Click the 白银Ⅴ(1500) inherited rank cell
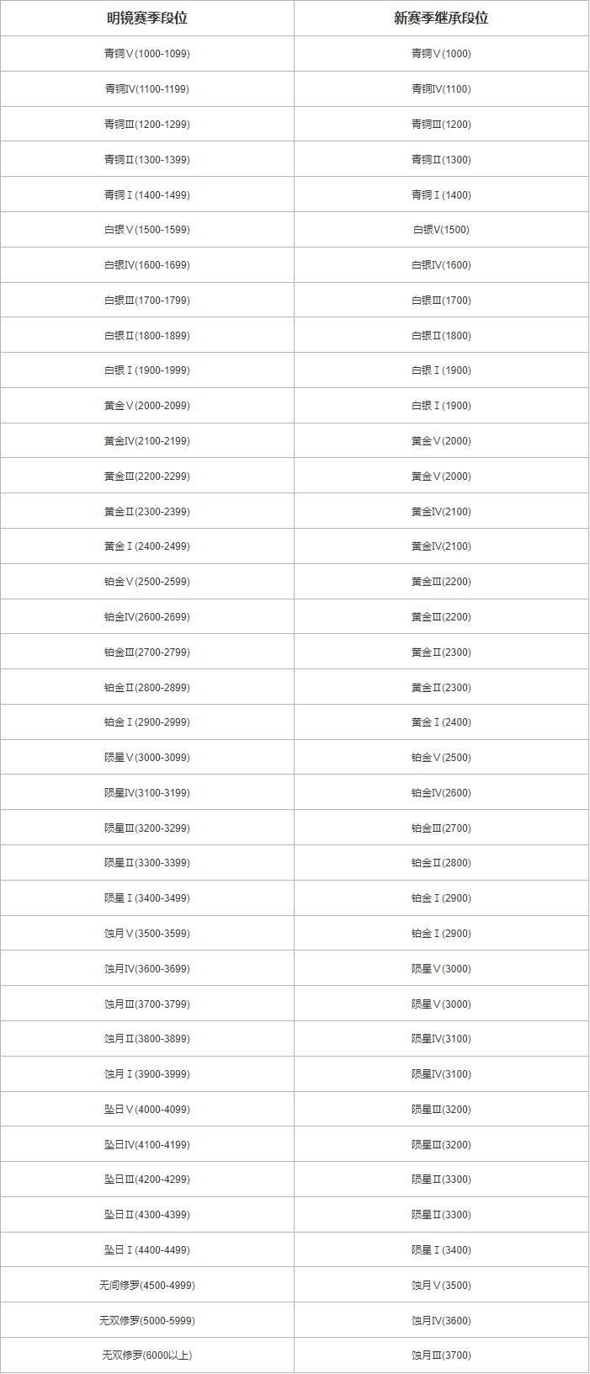Viewport: 590px width, 1374px height. 441,230
